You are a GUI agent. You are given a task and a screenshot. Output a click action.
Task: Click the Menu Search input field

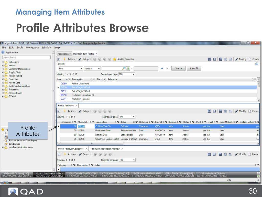(x=26, y=57)
